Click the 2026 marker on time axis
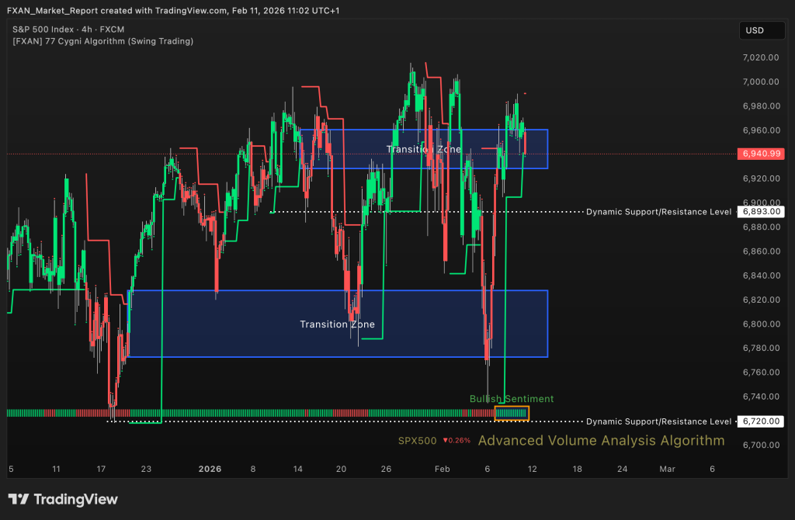This screenshot has height=520, width=795. (x=210, y=469)
